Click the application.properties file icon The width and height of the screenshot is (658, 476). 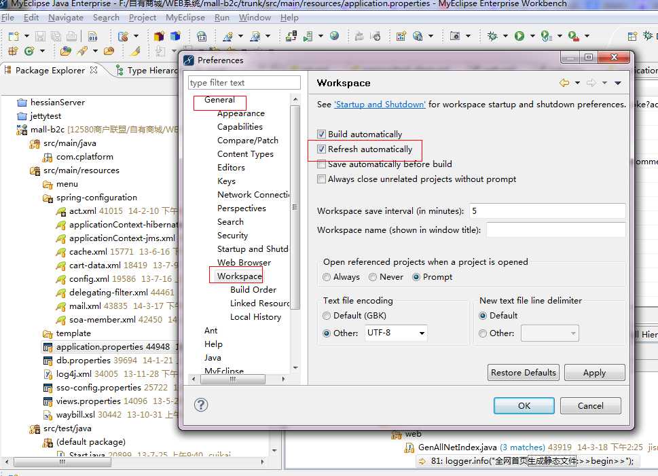48,347
